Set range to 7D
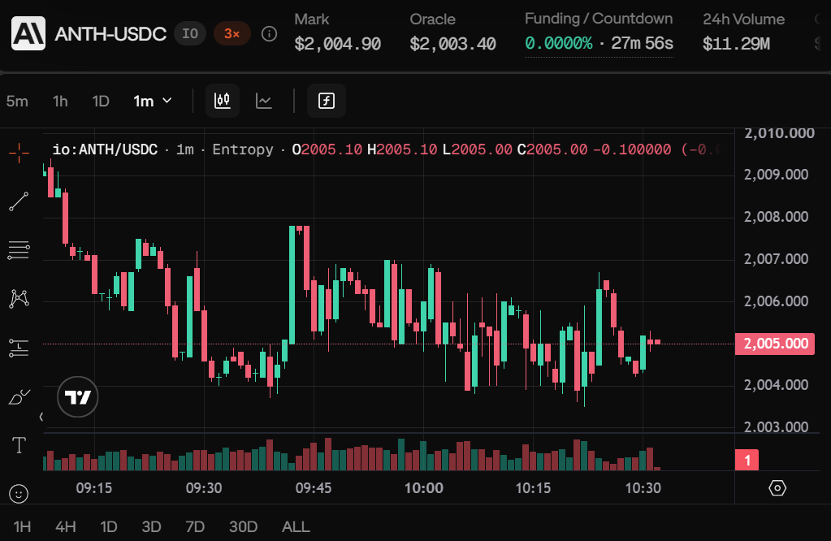The width and height of the screenshot is (831, 541). (195, 526)
